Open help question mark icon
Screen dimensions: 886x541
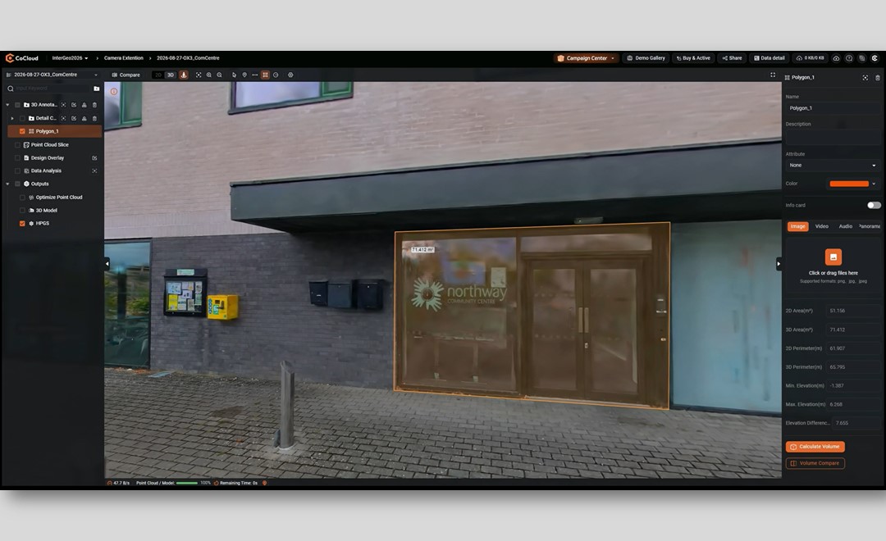[849, 58]
